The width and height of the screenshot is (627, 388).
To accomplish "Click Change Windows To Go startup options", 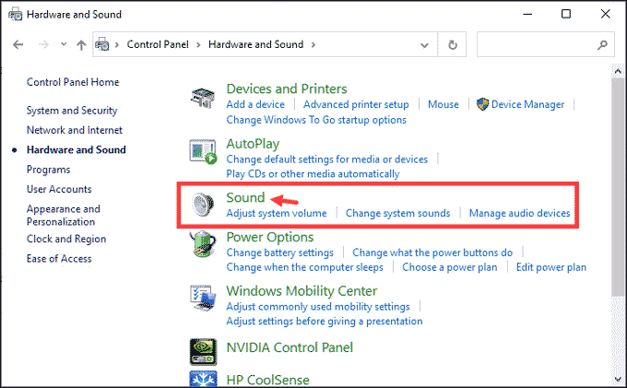I will tap(316, 120).
